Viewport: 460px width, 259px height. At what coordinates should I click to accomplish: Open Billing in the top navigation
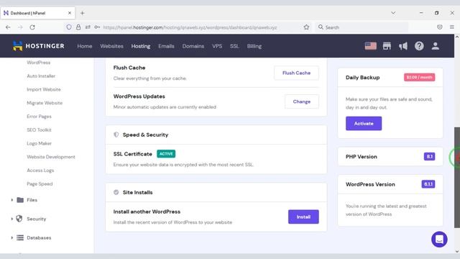[254, 46]
